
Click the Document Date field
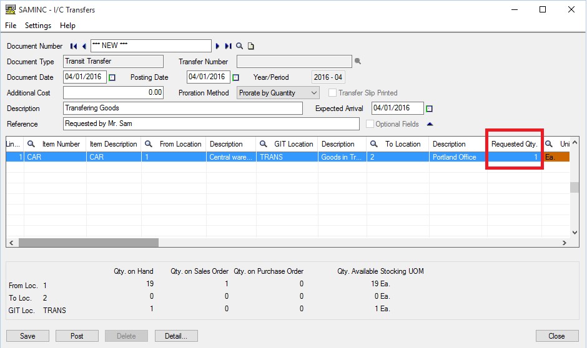tap(85, 77)
